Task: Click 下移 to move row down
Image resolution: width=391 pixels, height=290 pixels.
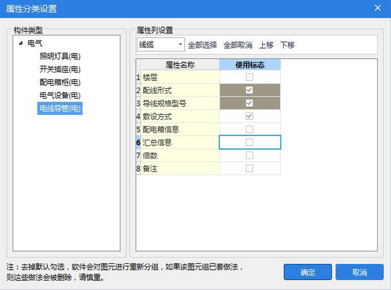Action: pos(287,45)
